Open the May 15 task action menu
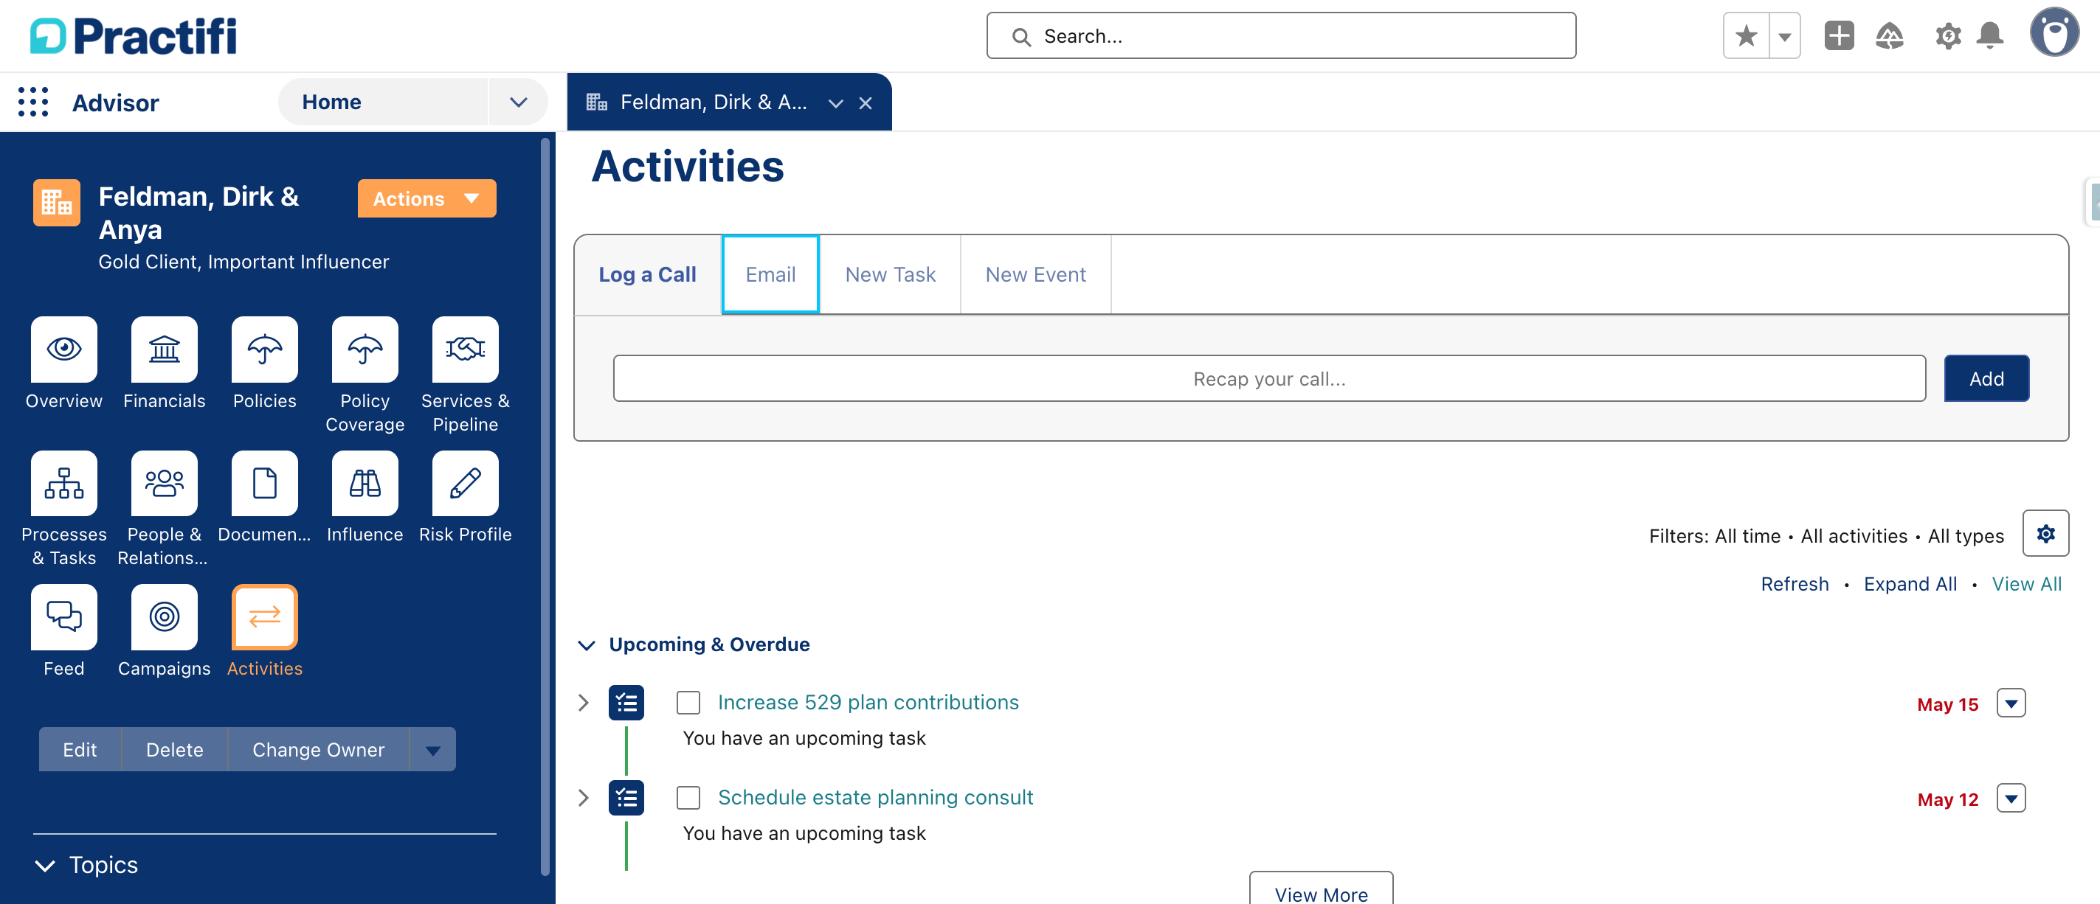Viewport: 2100px width, 904px height. click(2010, 703)
